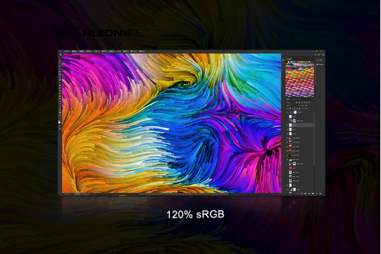Screen dimensions: 381x254
Task: Click the foreground color box in the toolbar
Action: pyautogui.click(x=60, y=122)
